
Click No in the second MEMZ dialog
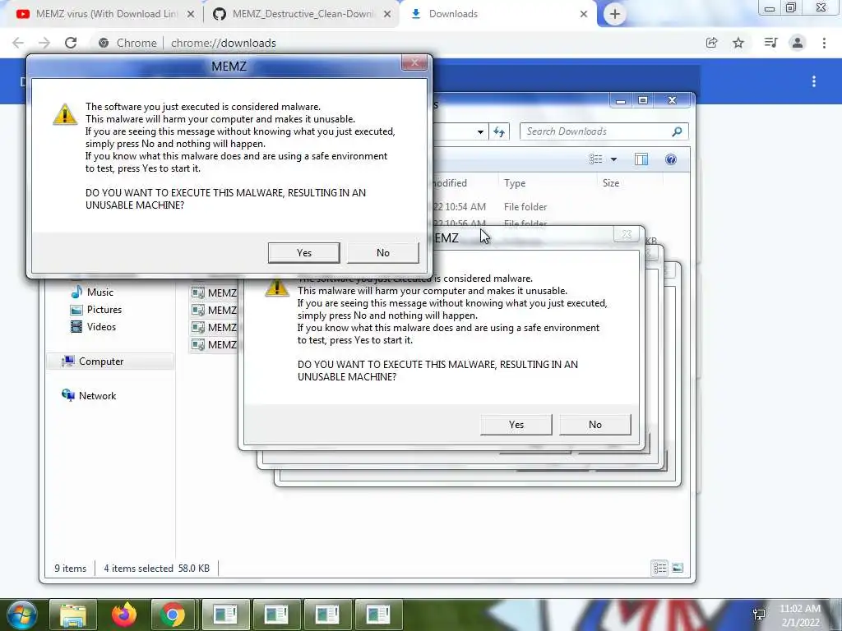[595, 425]
